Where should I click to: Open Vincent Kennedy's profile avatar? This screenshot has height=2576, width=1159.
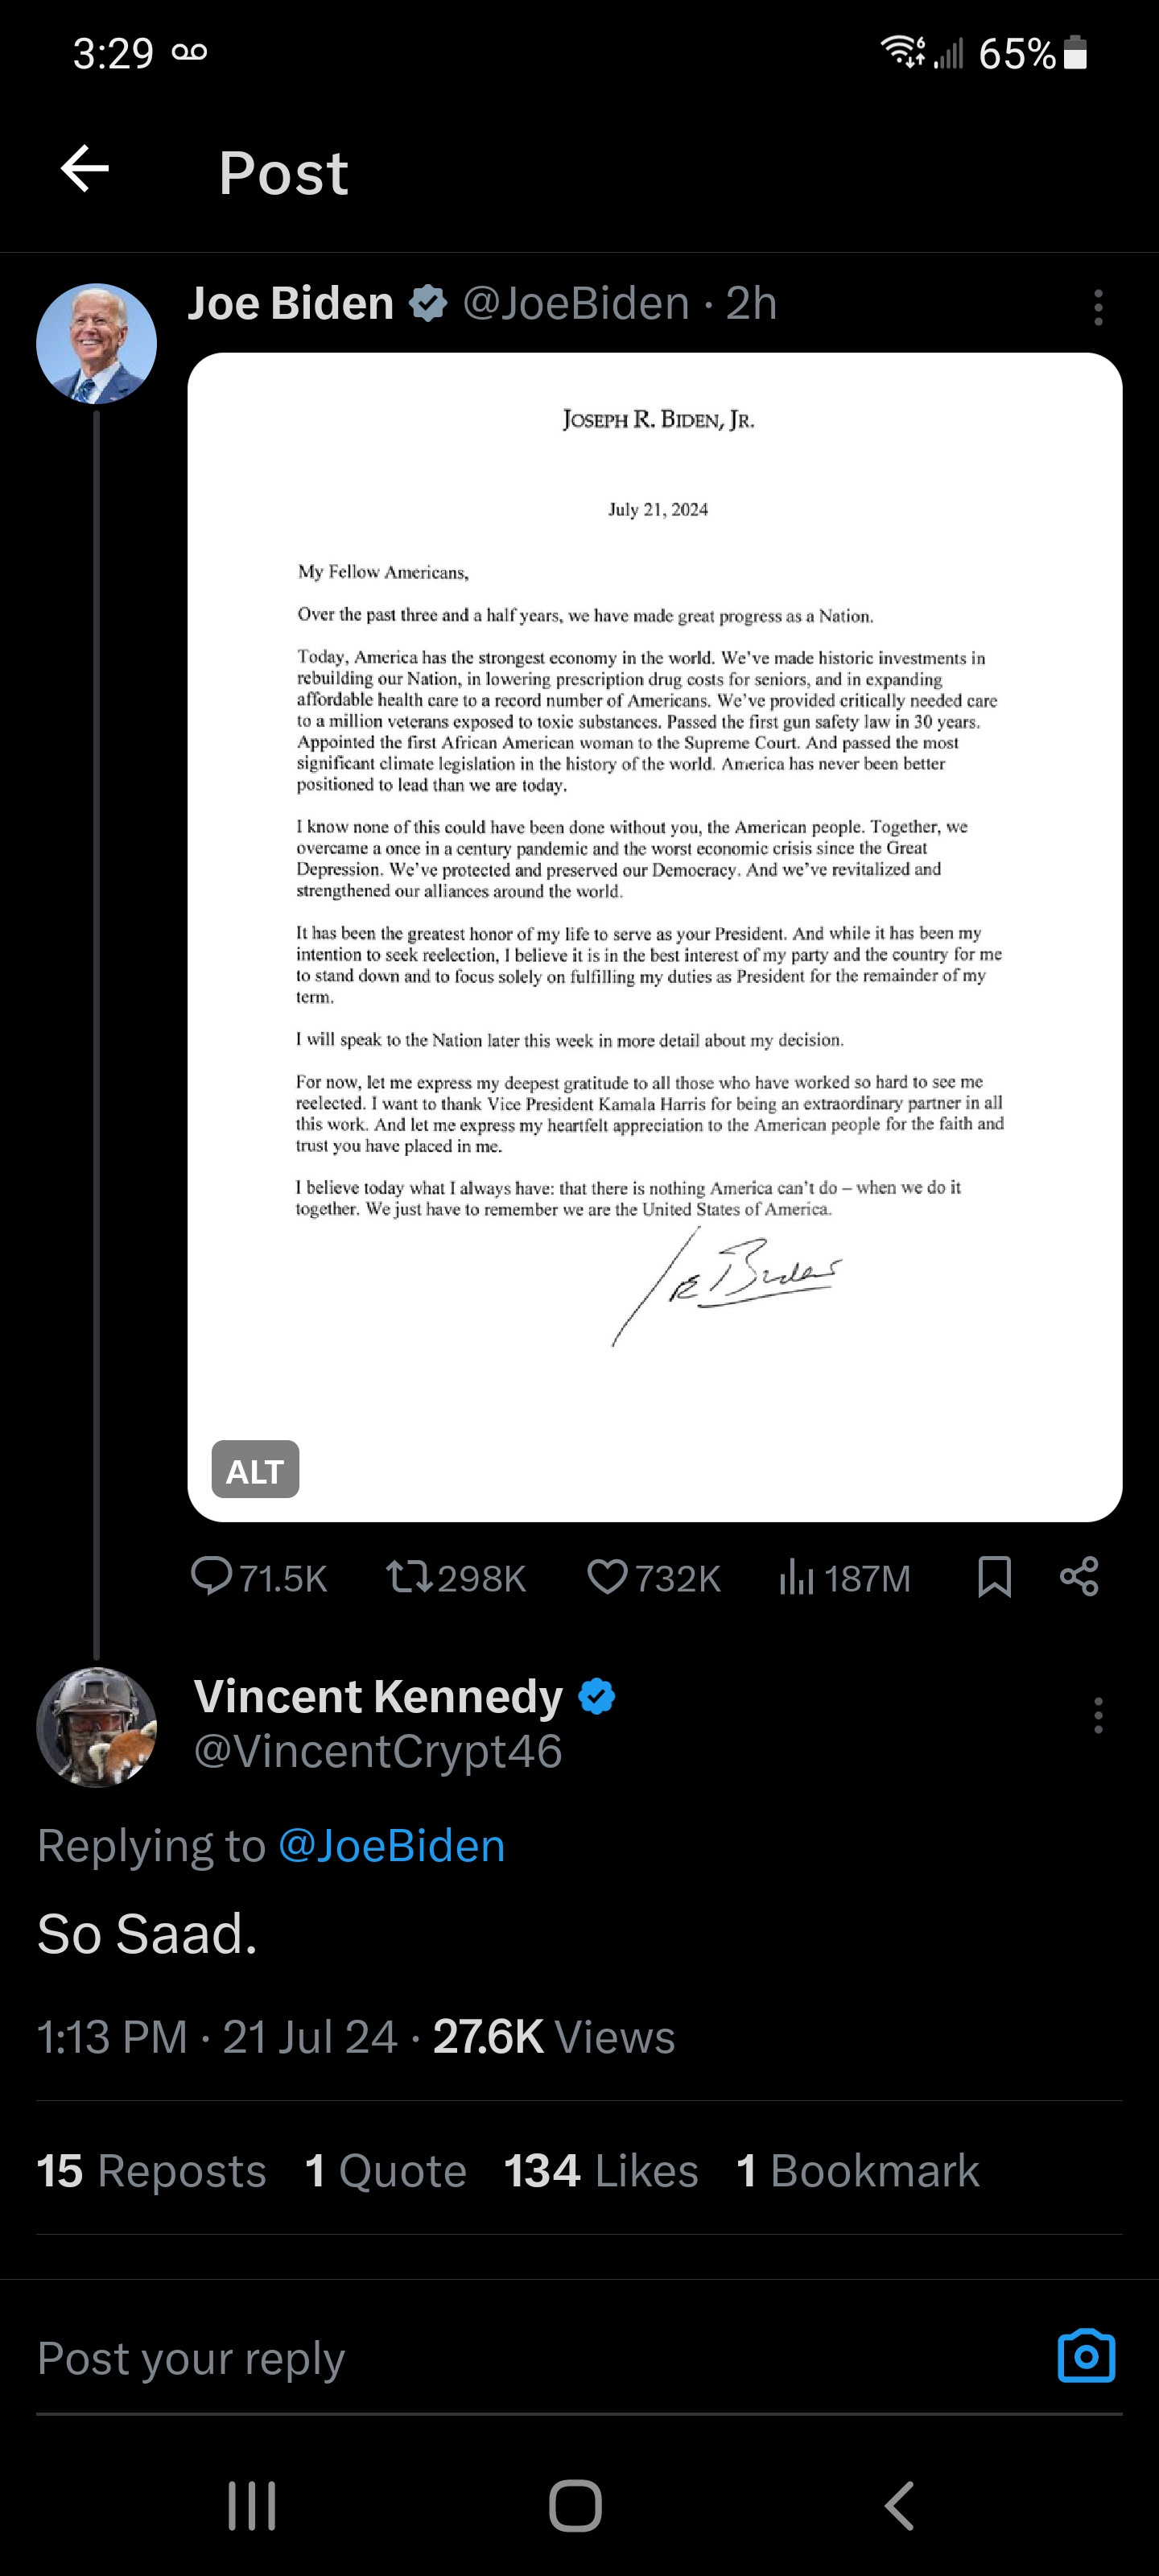coord(97,1727)
